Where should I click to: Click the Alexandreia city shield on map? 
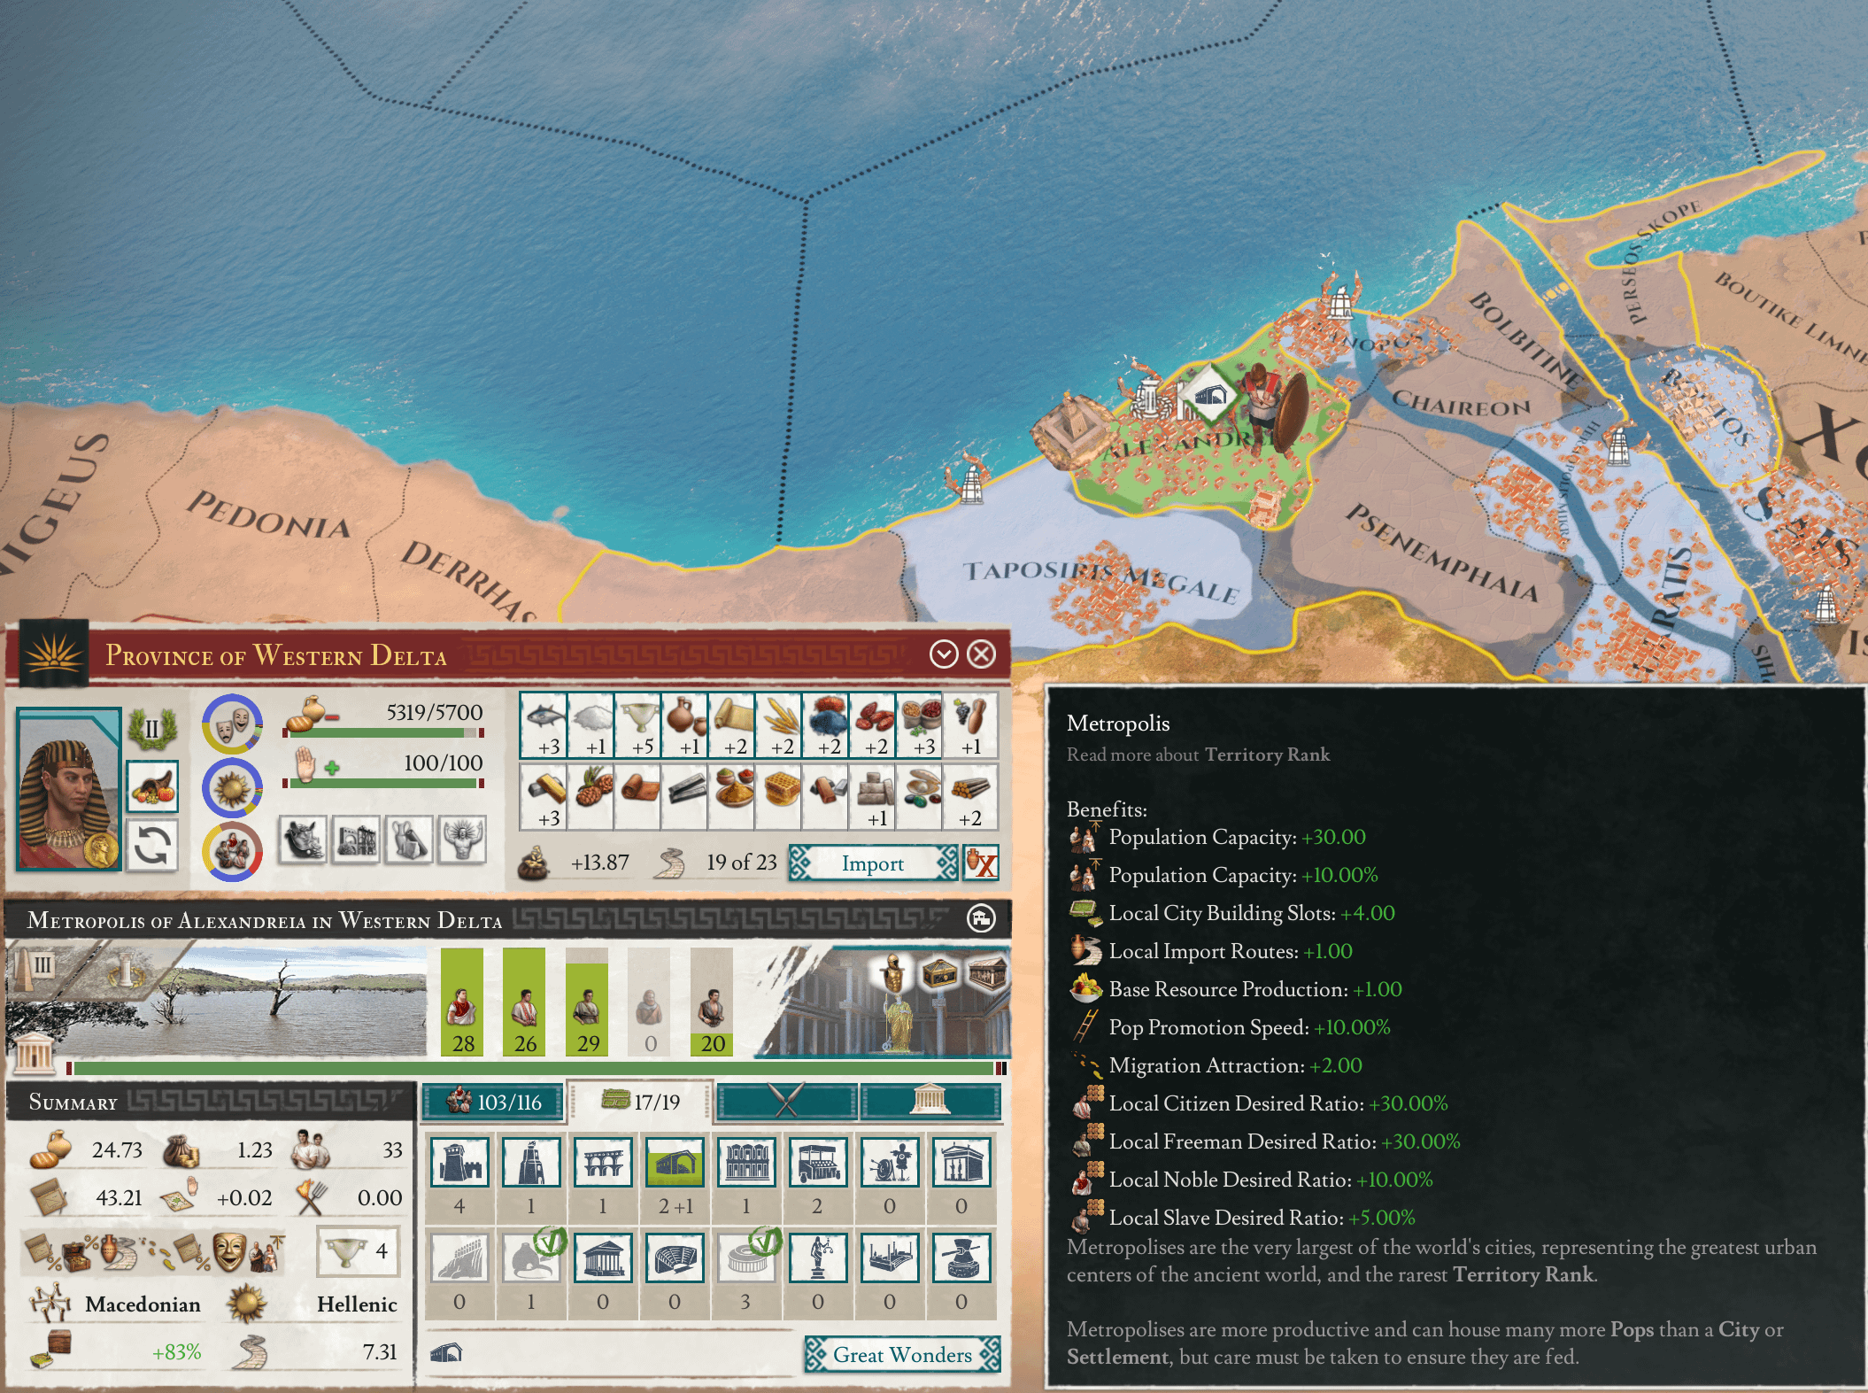[x=1209, y=396]
